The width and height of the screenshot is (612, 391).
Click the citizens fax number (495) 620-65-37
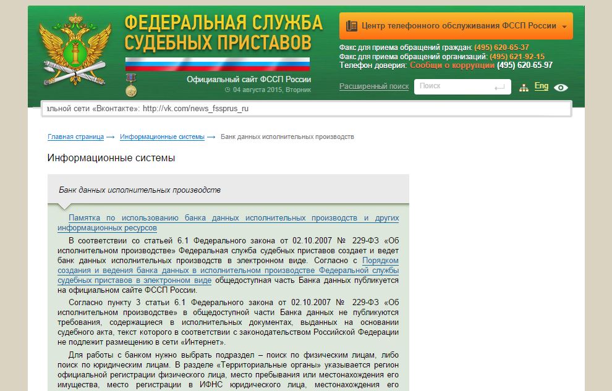pyautogui.click(x=501, y=48)
